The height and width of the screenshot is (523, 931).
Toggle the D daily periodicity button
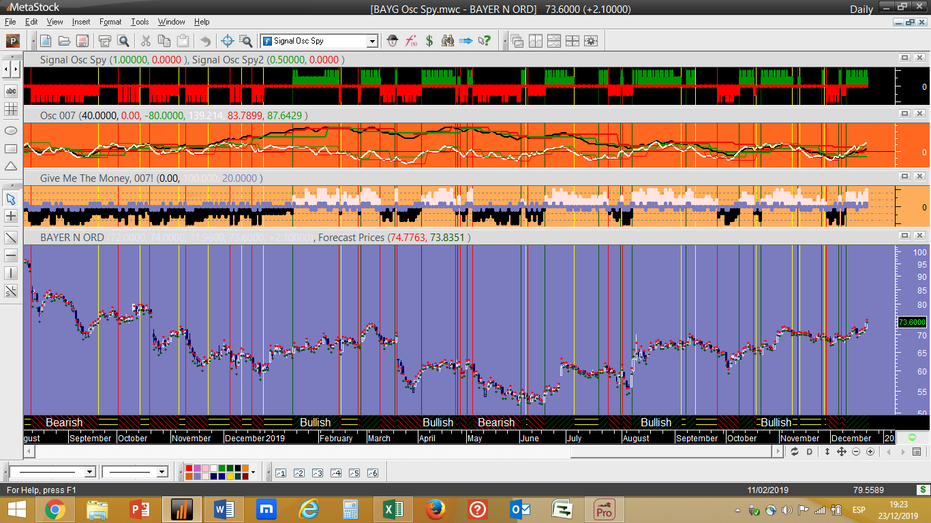pyautogui.click(x=810, y=452)
